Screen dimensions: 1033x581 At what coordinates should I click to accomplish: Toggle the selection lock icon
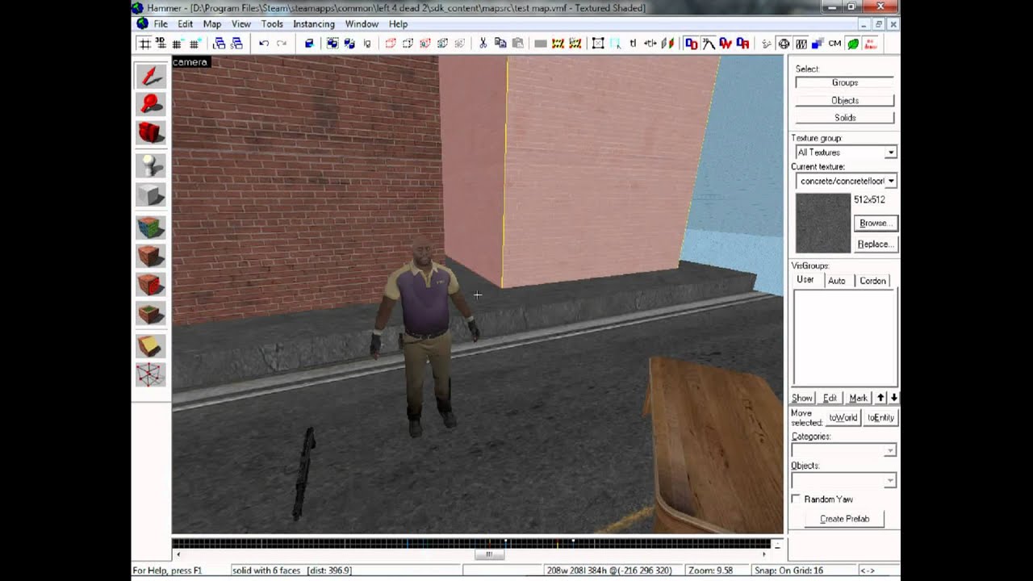pyautogui.click(x=597, y=44)
